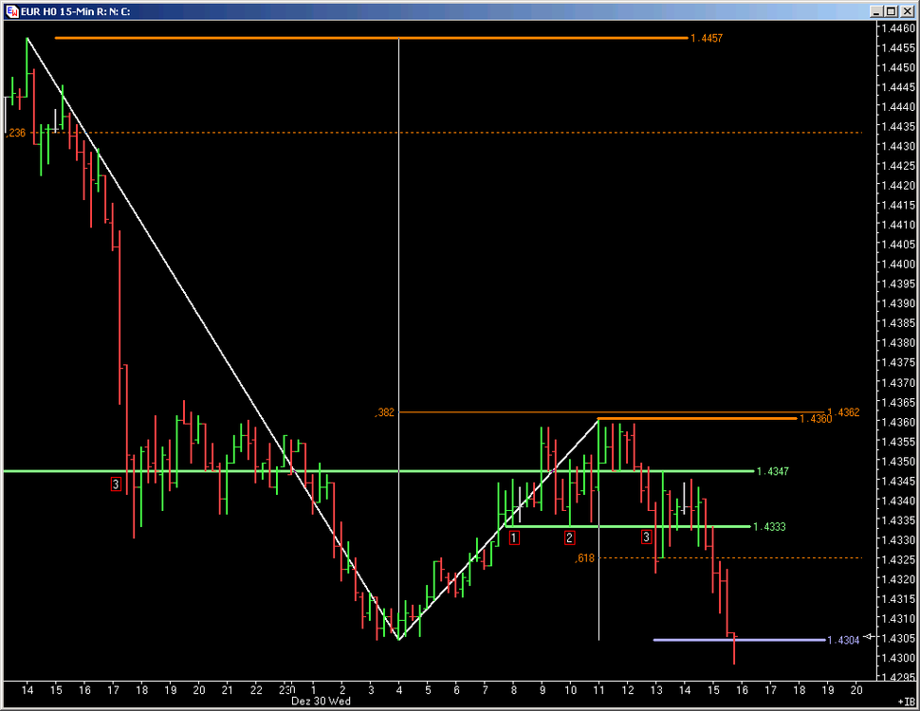
Task: Click the ,618 Fibonacci level label
Action: (584, 557)
